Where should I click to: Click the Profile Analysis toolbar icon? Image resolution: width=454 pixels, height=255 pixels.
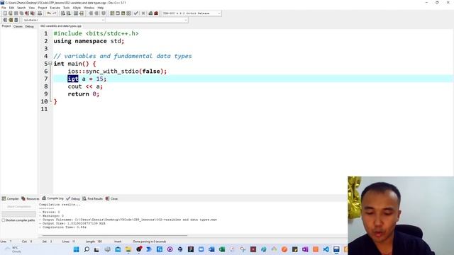click(x=150, y=13)
